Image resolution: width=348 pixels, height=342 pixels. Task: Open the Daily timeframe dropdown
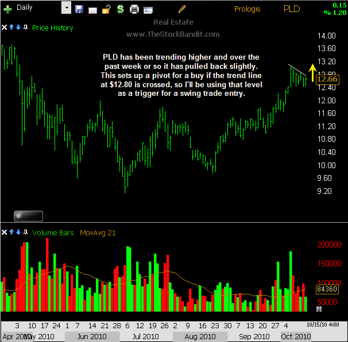click(66, 9)
